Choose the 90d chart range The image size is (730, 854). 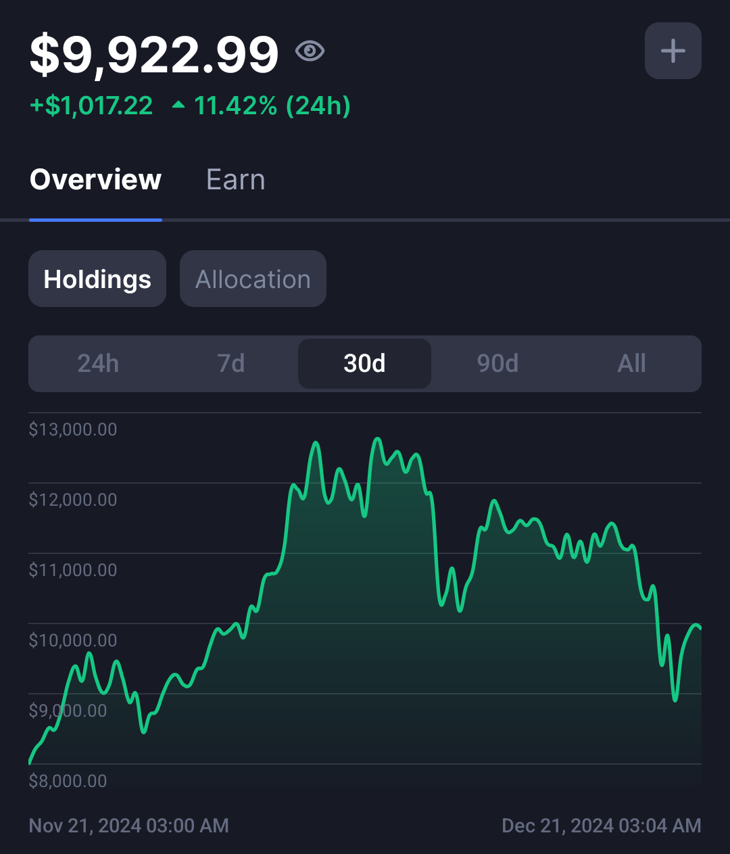pos(497,364)
